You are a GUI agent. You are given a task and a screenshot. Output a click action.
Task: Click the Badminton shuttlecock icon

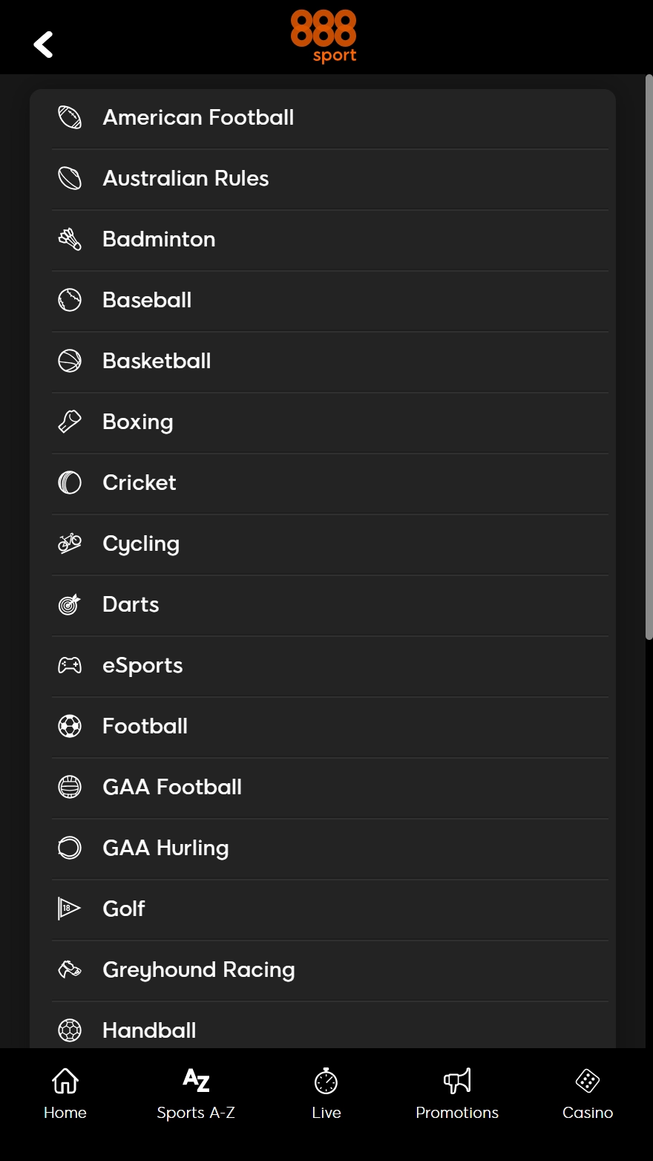click(x=70, y=239)
